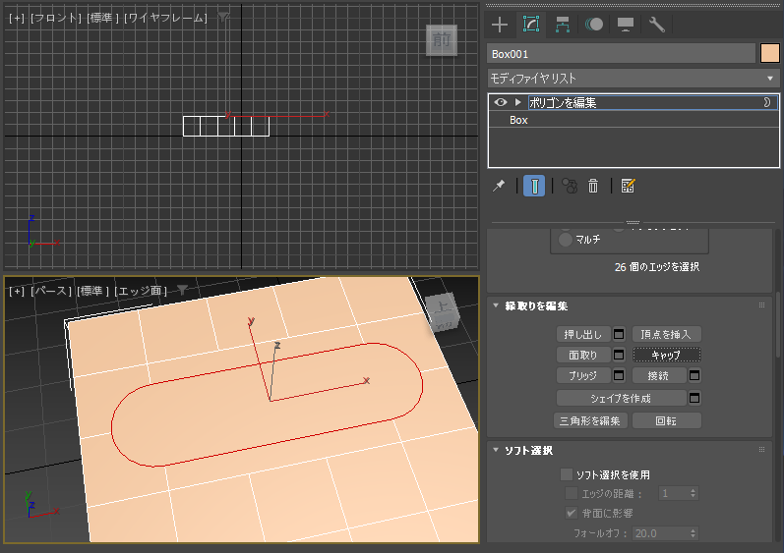
Task: Open the [エッジ面] shading menu
Action: [141, 291]
